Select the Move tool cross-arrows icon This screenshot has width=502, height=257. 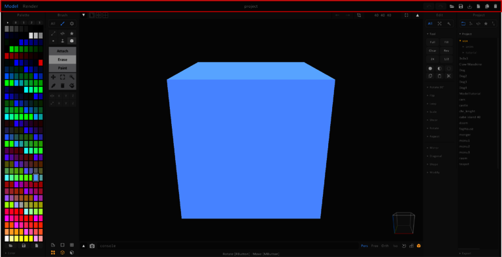53,77
